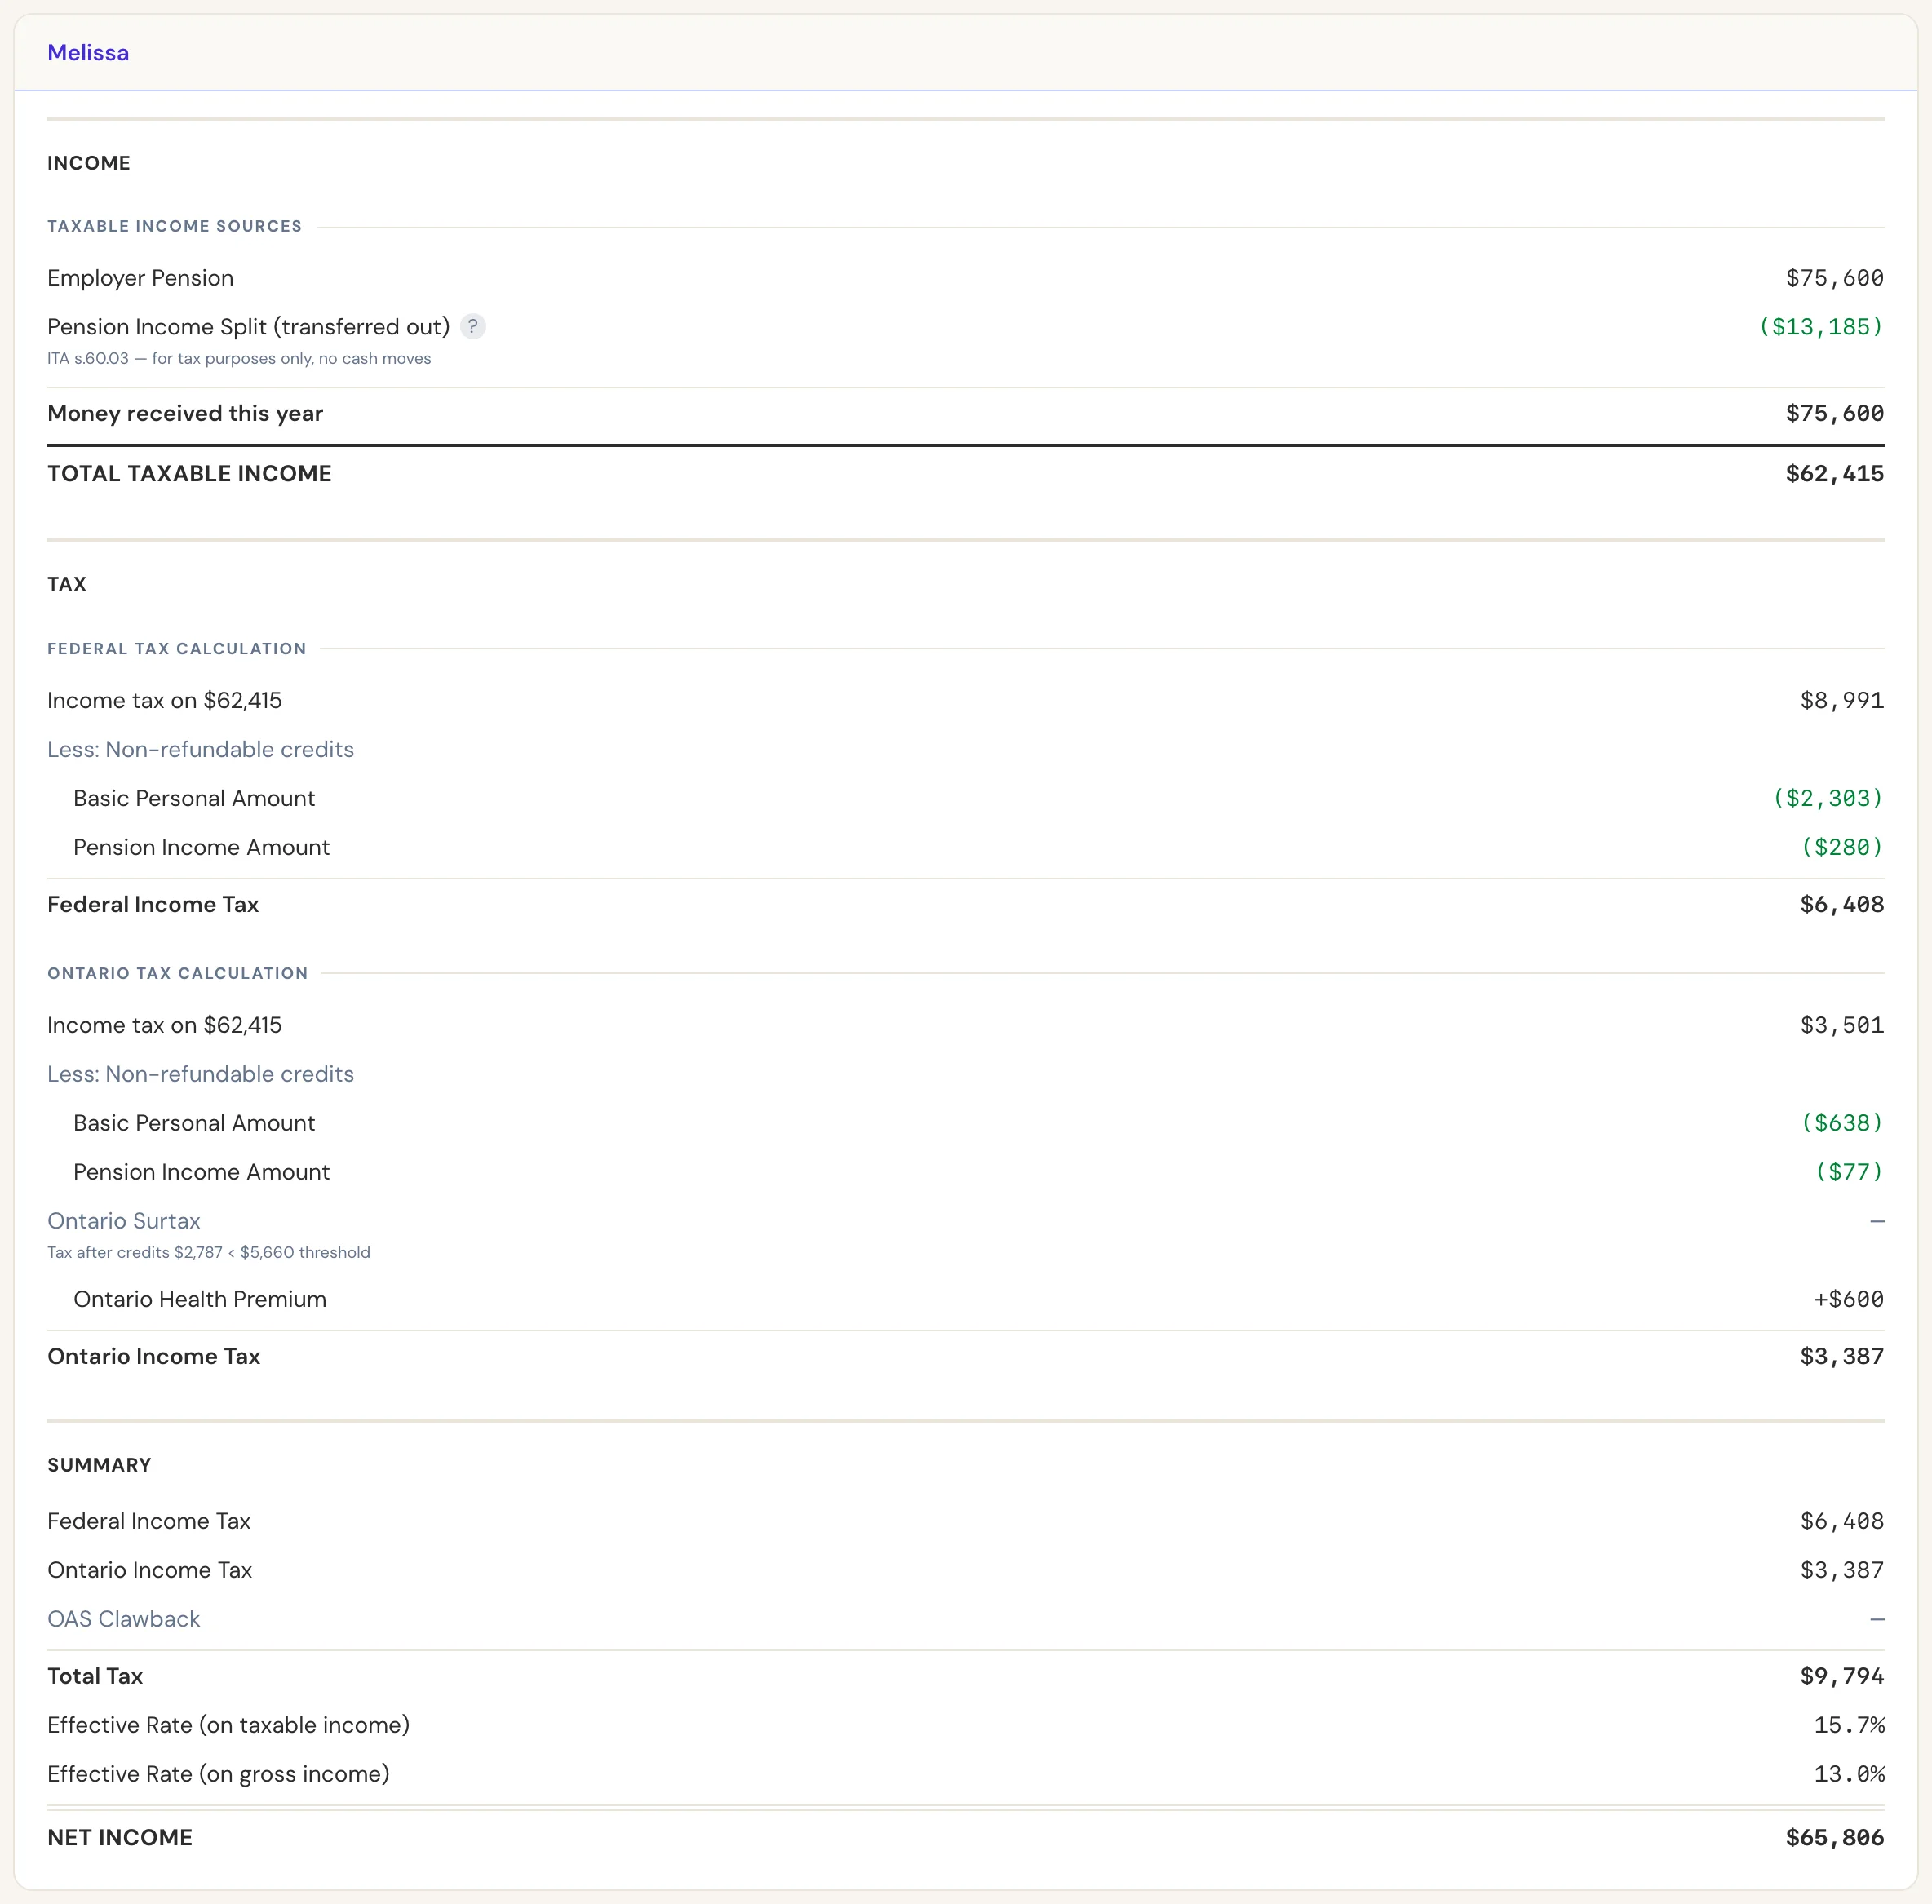Viewport: 1932px width, 1904px height.
Task: Click the Taxable Income Sources section heading
Action: (175, 227)
